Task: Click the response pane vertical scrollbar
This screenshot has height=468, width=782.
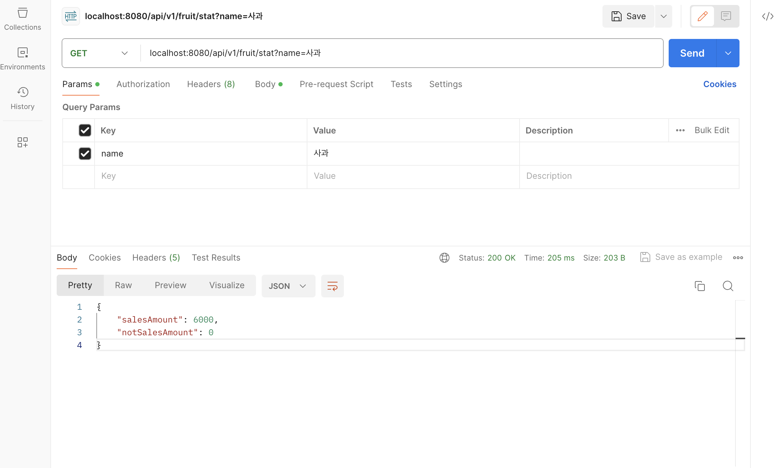Action: click(740, 382)
